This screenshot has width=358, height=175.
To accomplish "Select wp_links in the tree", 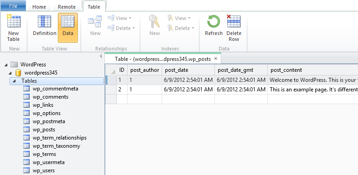I will pyautogui.click(x=43, y=105).
